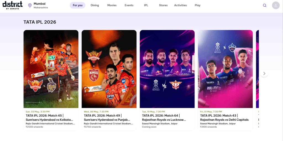Click Match 49 Rajiv Gandhi Stadium venue text
This screenshot has width=283, height=141.
click(x=108, y=124)
